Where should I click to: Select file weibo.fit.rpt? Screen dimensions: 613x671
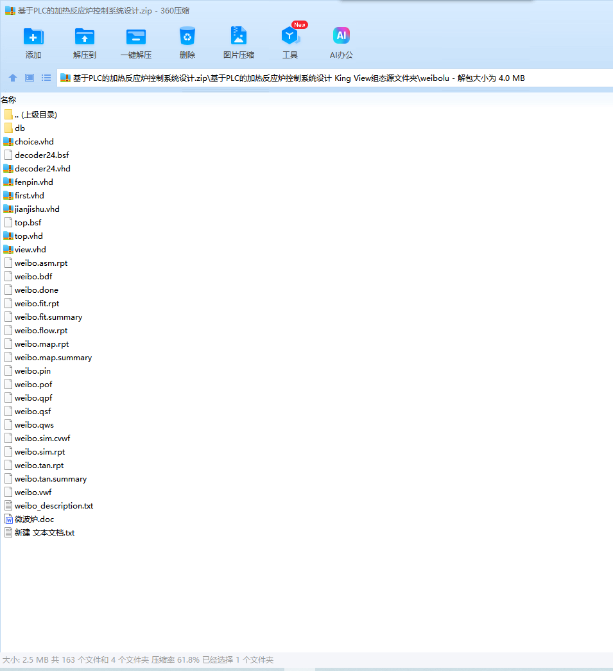pyautogui.click(x=31, y=304)
